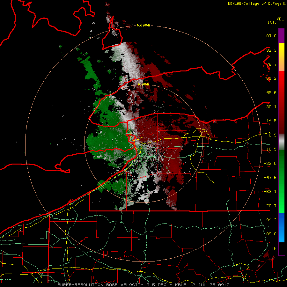Click the 50 NMI range ring label

click(143, 84)
